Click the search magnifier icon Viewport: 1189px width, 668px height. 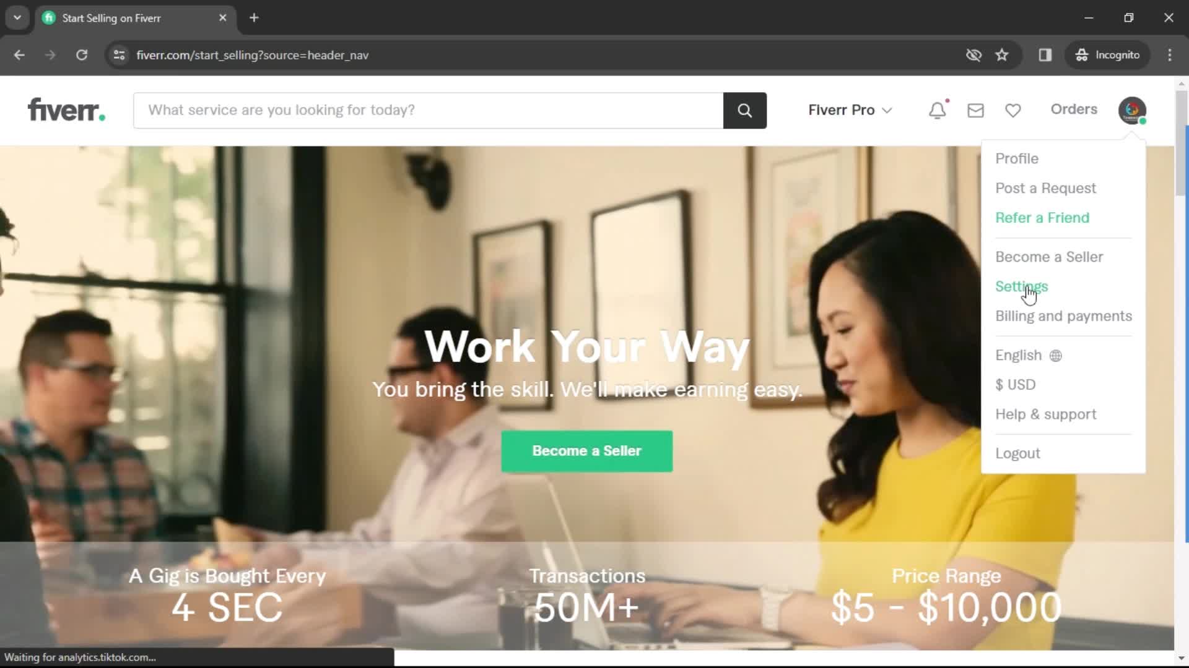click(x=743, y=110)
